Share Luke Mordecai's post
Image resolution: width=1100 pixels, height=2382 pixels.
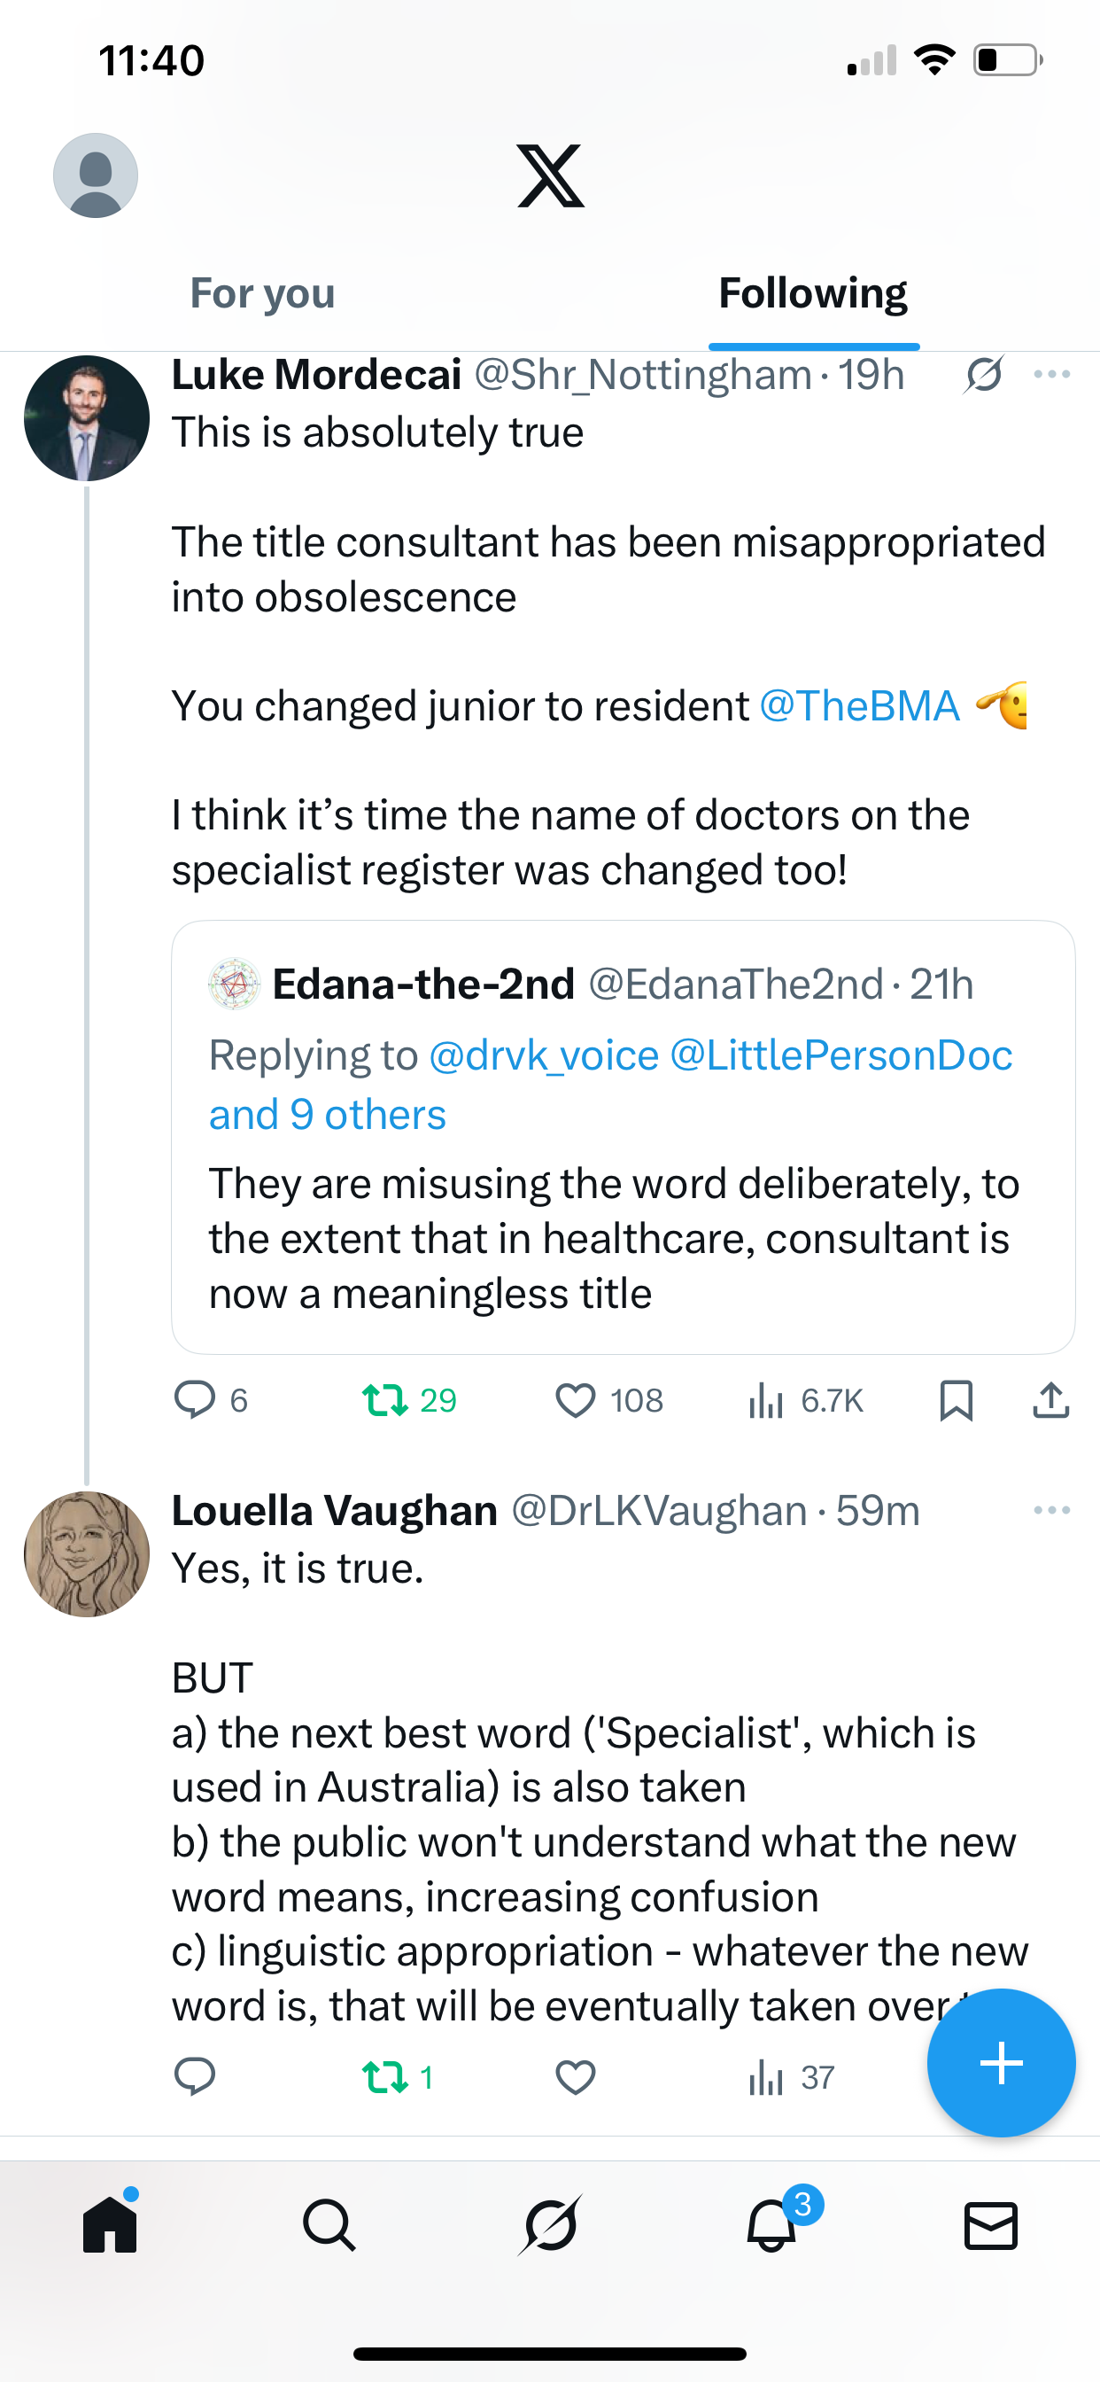point(1051,1400)
